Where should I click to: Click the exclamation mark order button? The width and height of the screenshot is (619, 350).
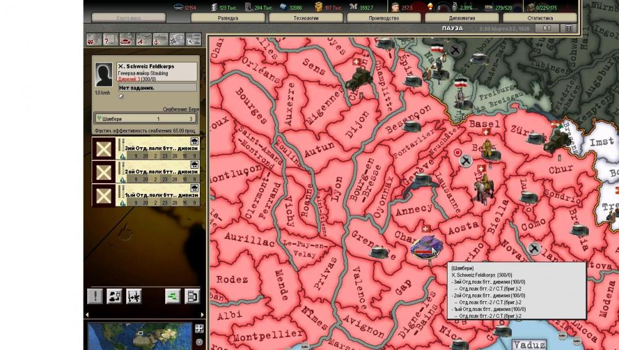click(x=95, y=296)
